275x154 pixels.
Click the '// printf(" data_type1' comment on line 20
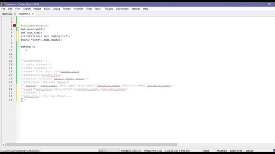pyautogui.click(x=97, y=86)
